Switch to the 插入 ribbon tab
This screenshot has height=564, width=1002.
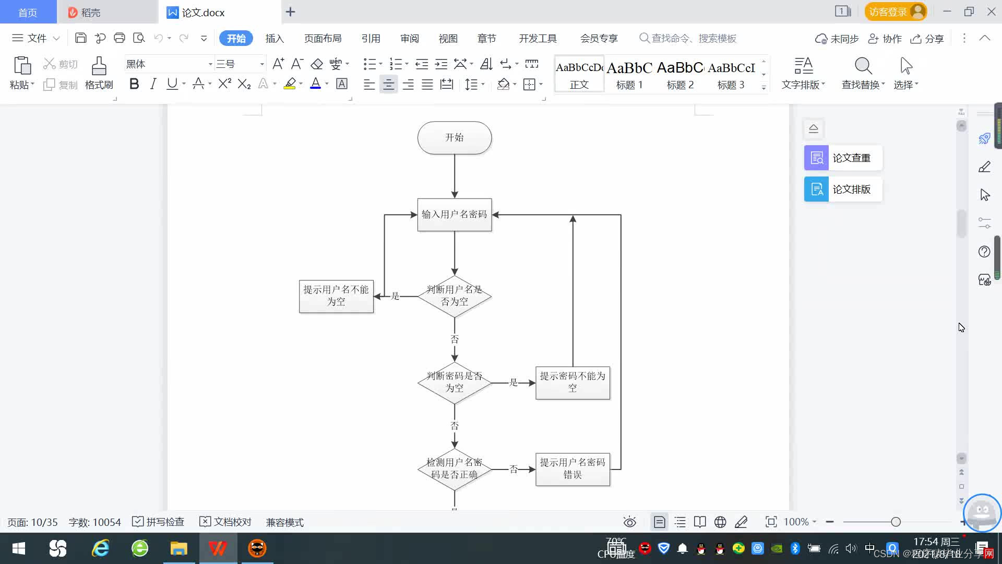pos(275,39)
